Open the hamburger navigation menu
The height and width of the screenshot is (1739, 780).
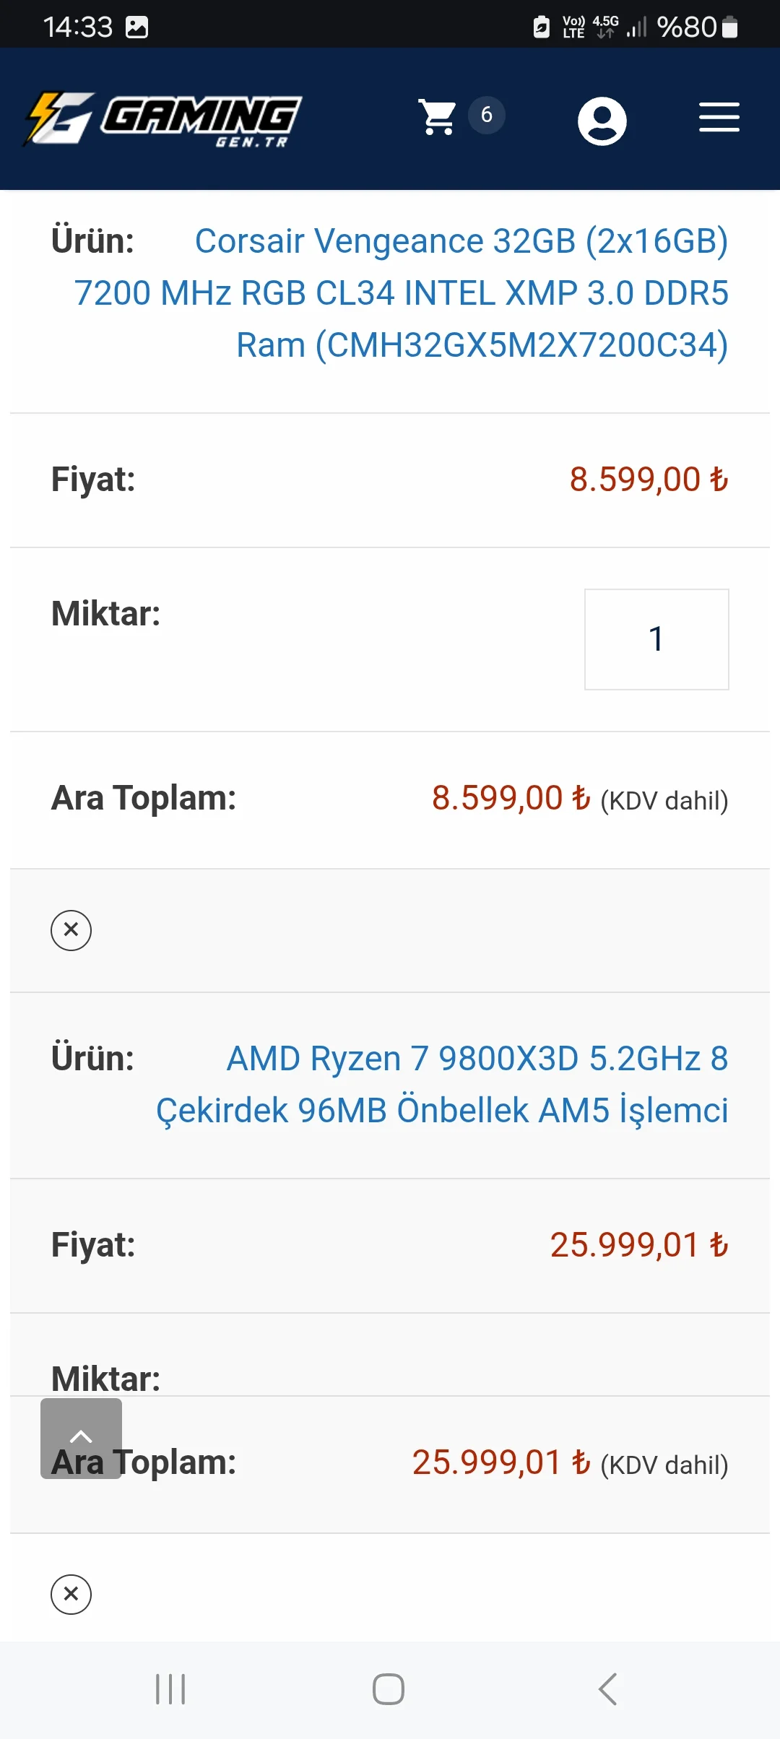(x=719, y=118)
